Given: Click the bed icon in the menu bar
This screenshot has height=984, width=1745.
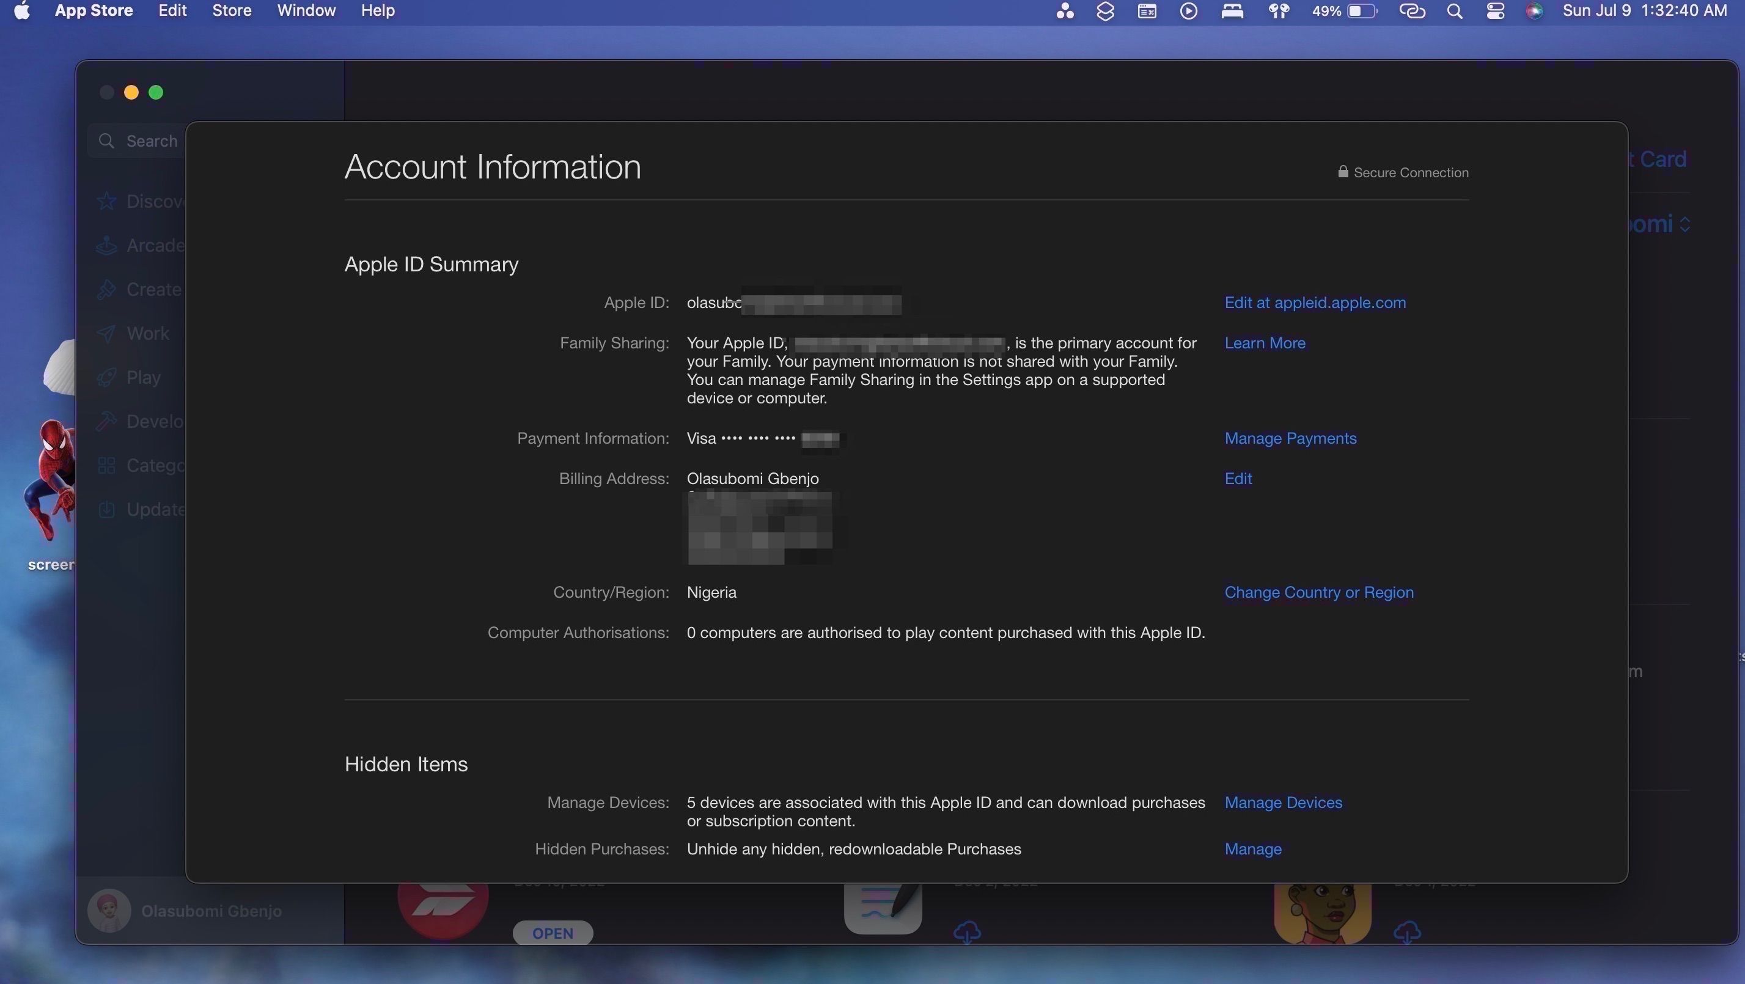Looking at the screenshot, I should (x=1232, y=11).
